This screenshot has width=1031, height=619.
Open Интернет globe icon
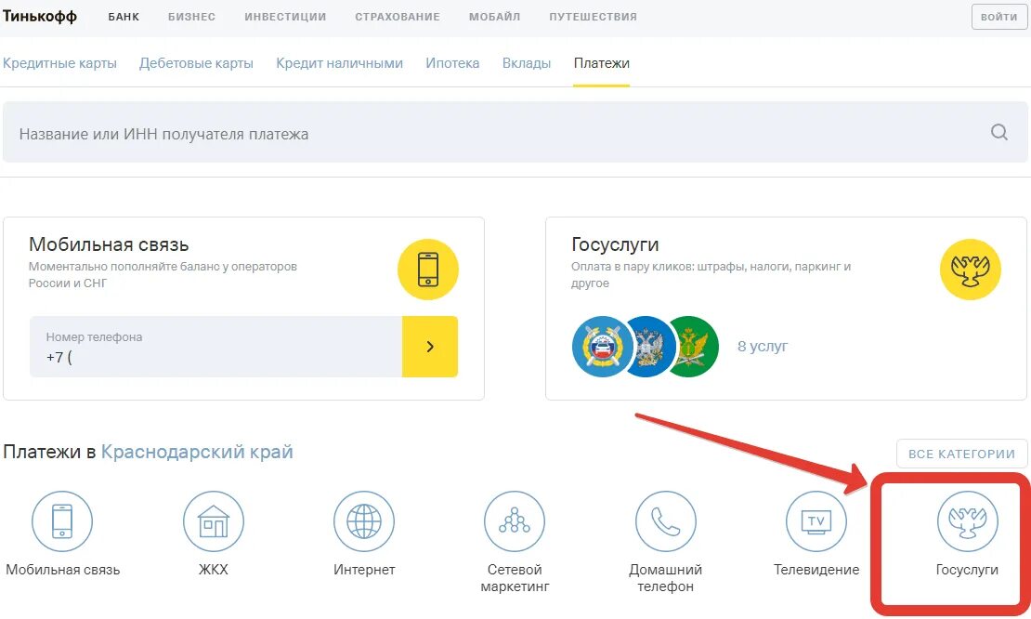tap(364, 521)
